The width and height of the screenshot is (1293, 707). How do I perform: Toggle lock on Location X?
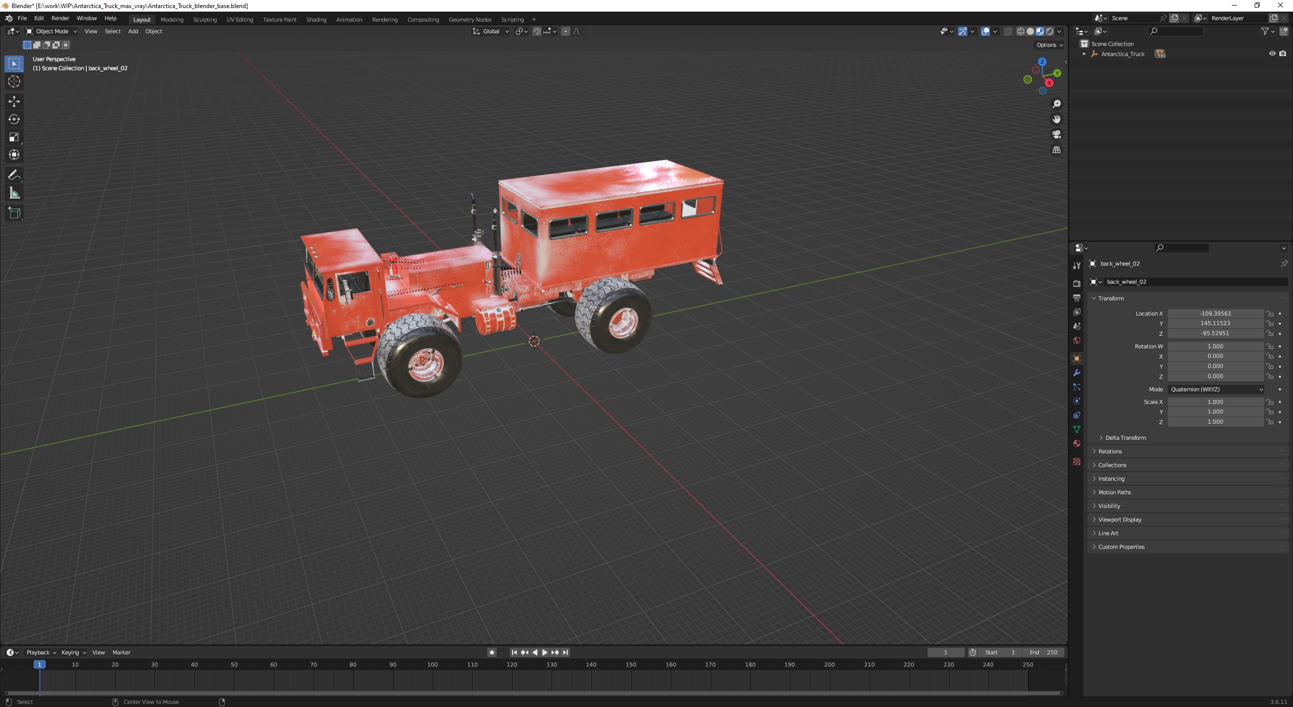[x=1270, y=314]
